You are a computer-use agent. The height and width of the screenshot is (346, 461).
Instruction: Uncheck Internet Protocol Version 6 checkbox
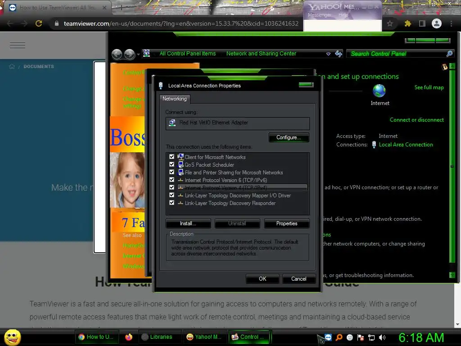172,179
